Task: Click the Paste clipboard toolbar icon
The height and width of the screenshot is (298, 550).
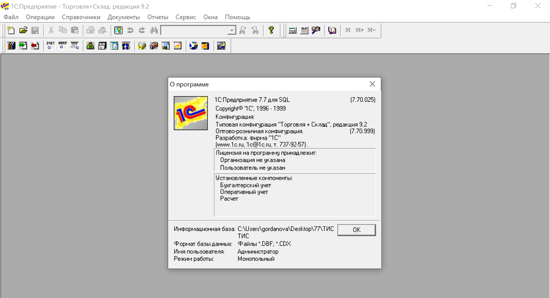Action: coord(75,30)
